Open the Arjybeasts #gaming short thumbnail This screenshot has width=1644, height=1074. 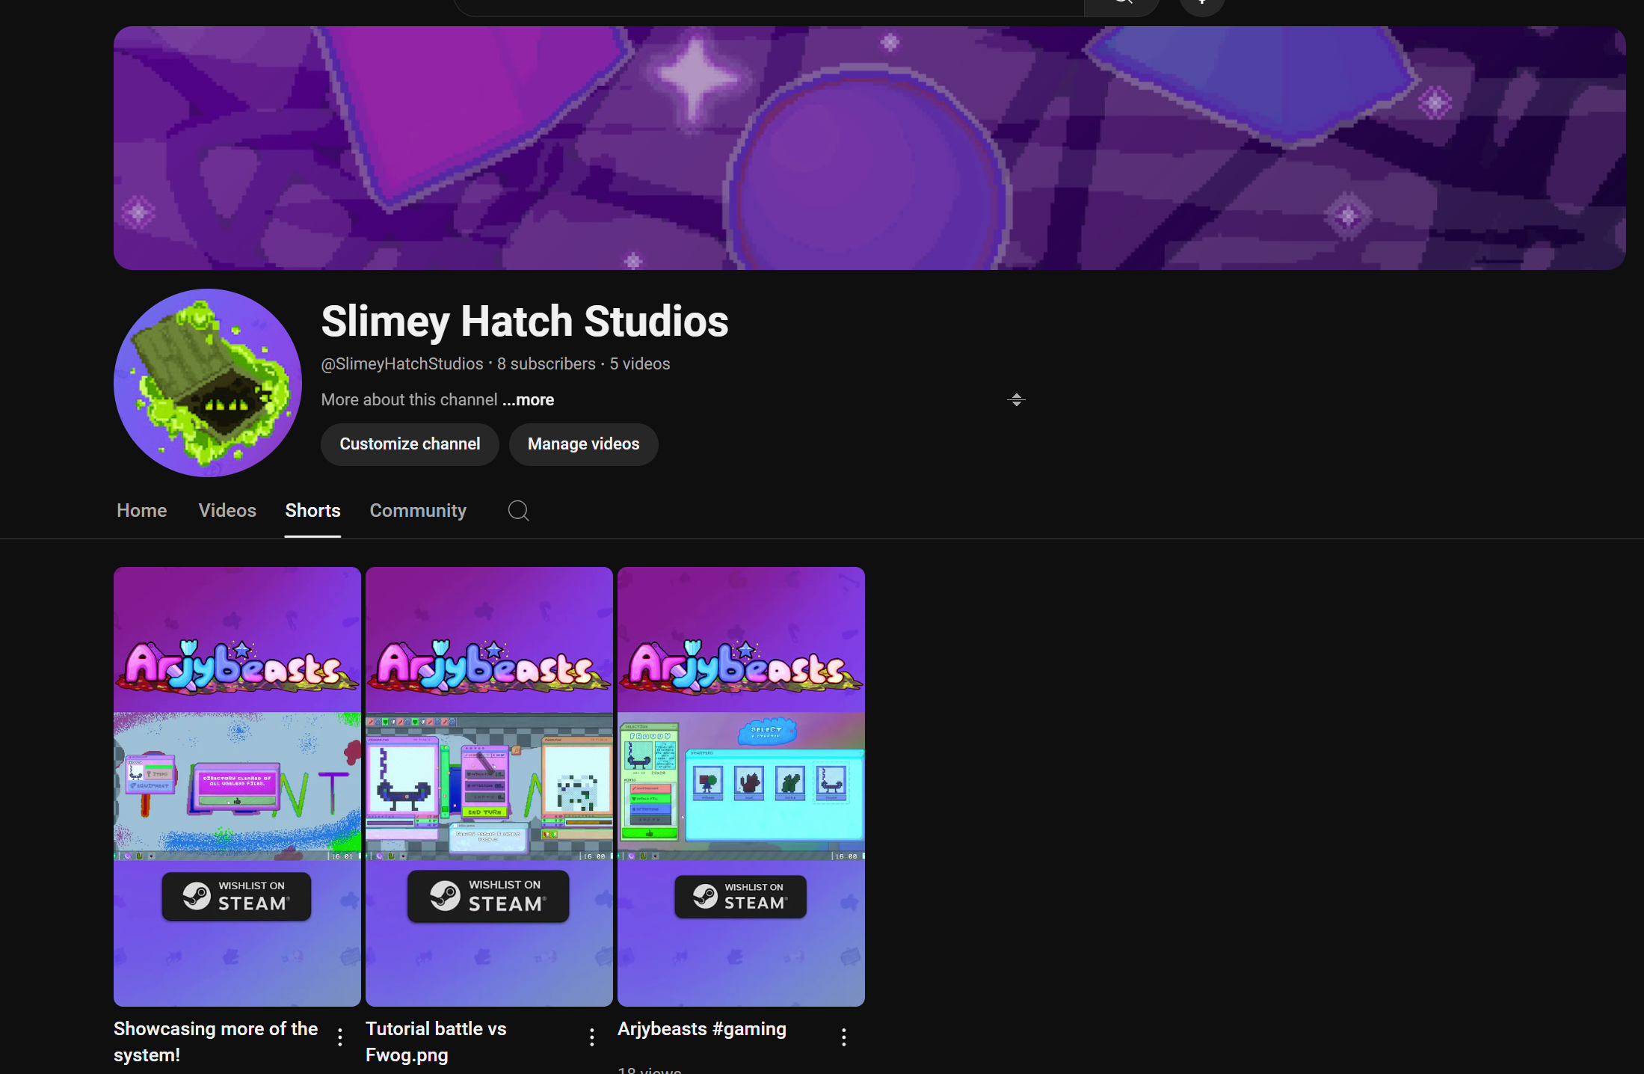[x=741, y=786]
